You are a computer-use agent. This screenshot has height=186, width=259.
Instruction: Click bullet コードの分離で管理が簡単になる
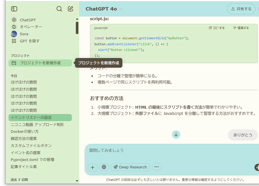point(127,76)
